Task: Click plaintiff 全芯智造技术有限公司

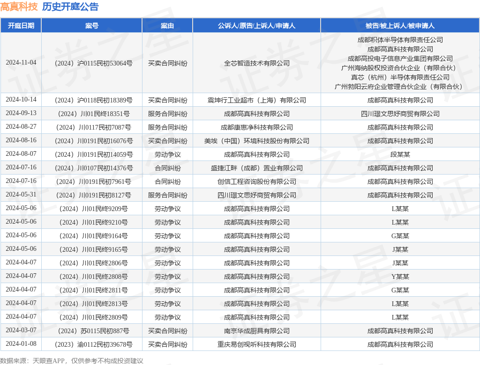Action: coord(257,63)
